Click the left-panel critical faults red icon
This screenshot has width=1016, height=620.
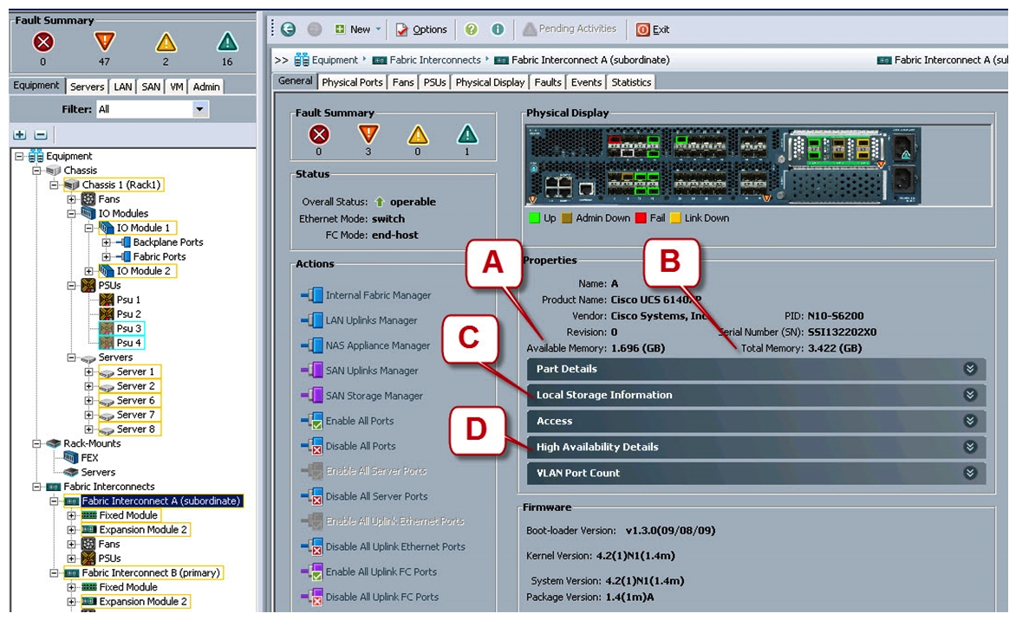[x=43, y=42]
